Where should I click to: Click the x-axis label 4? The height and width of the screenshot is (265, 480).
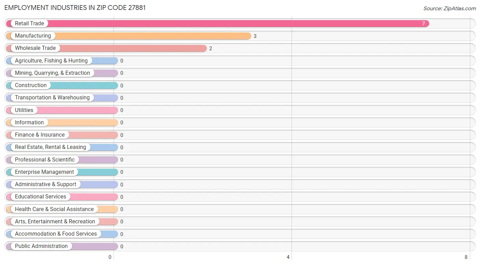[288, 257]
